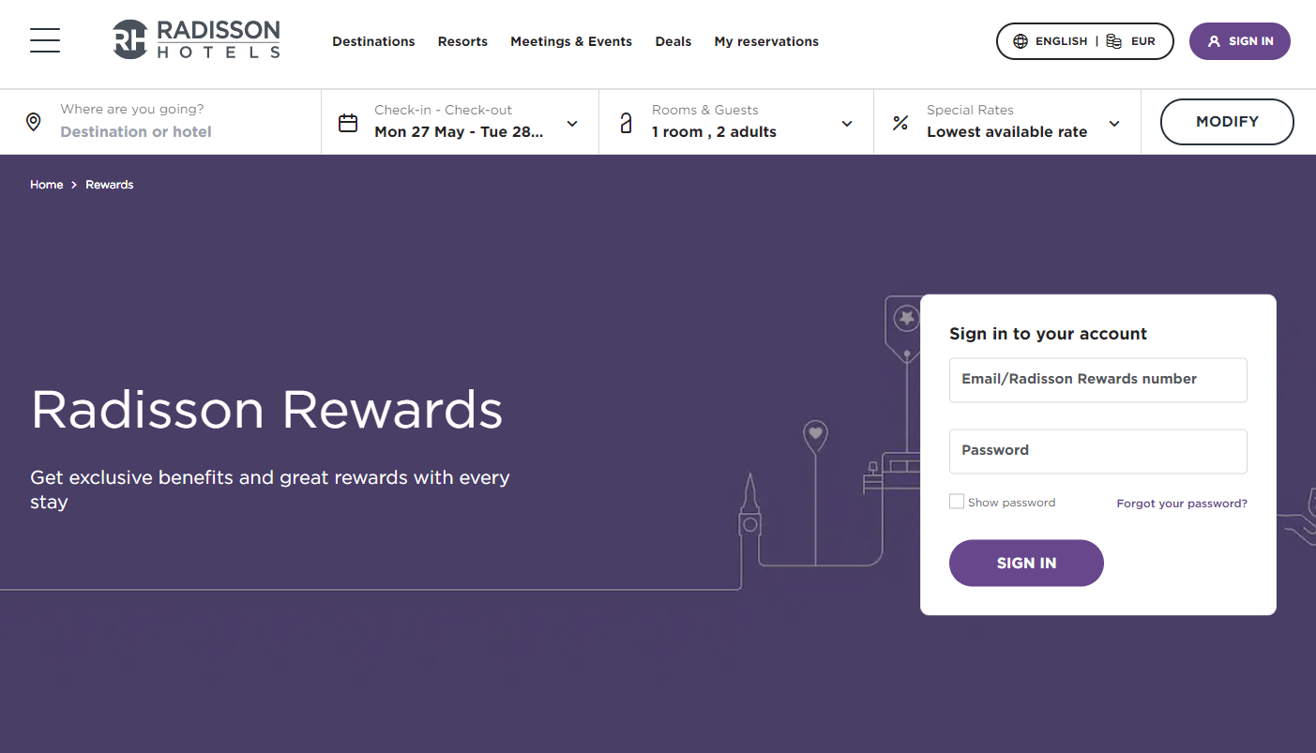Screen dimensions: 1316x753
Task: Select My reservations in the navigation
Action: click(x=765, y=41)
